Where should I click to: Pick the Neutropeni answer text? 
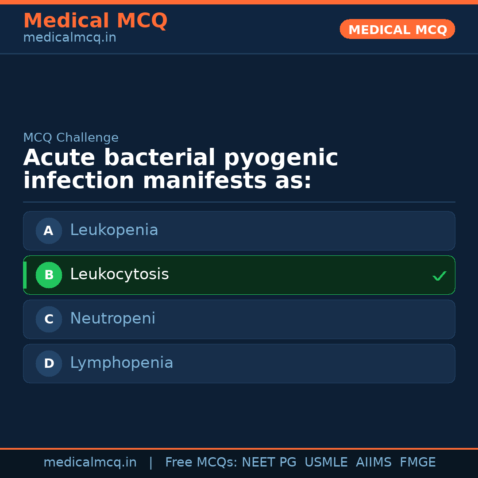click(x=112, y=319)
